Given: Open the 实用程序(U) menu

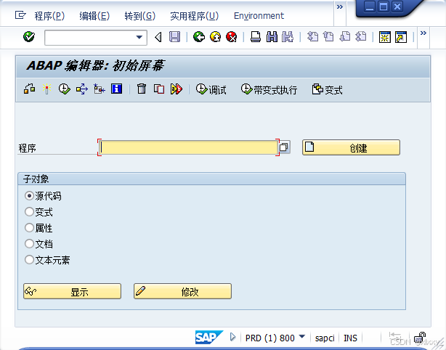Looking at the screenshot, I should 194,16.
